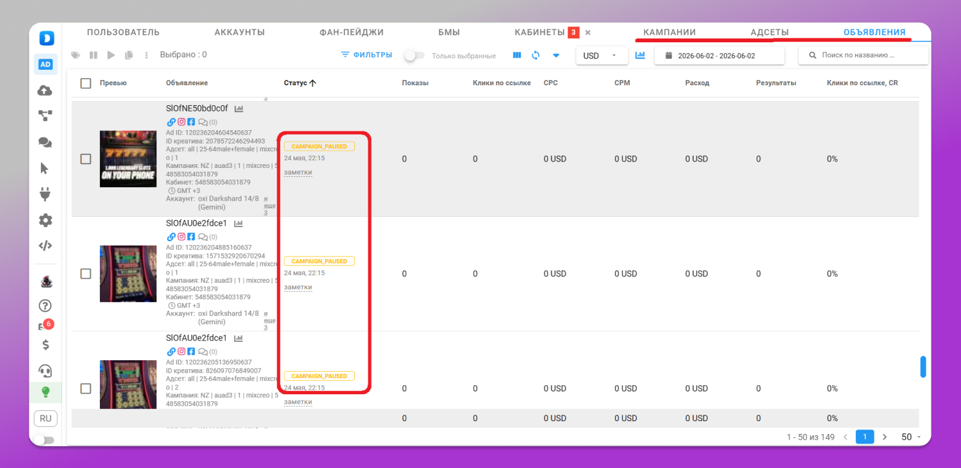
Task: Click the dollar sign billing icon
Action: 45,345
